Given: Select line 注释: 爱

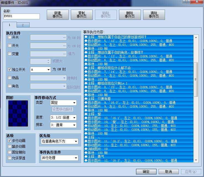Looking at the screenshot, I should pos(139,114).
